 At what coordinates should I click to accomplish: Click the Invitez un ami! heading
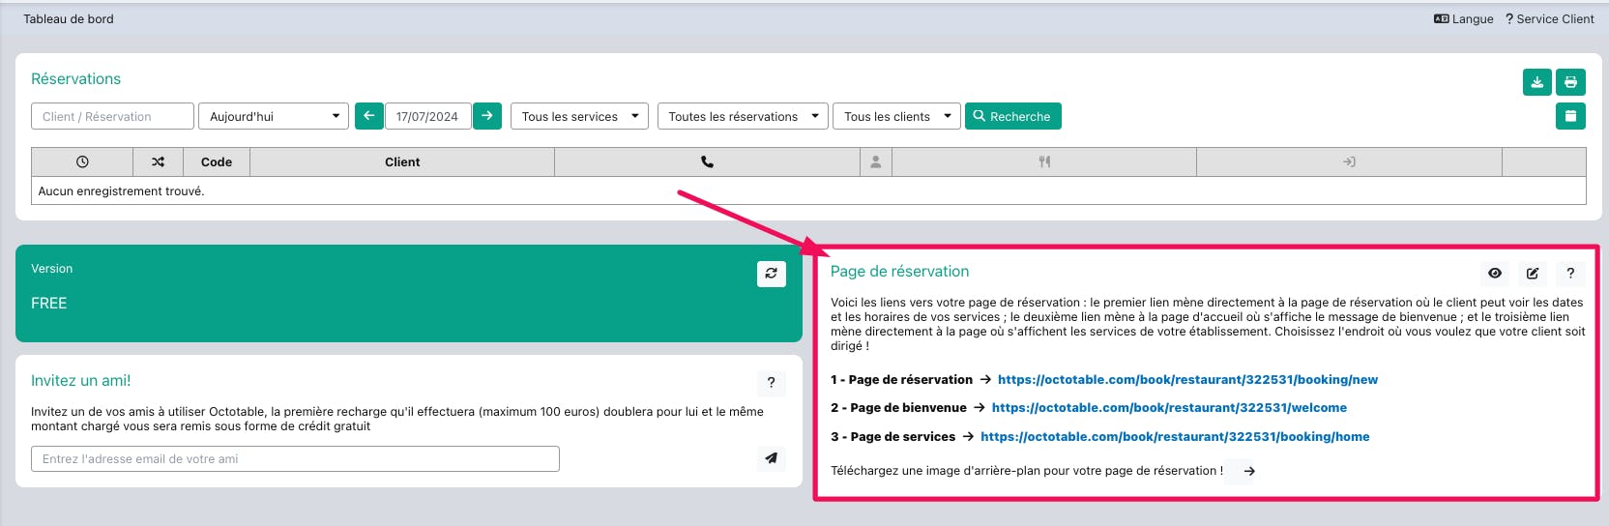80,380
